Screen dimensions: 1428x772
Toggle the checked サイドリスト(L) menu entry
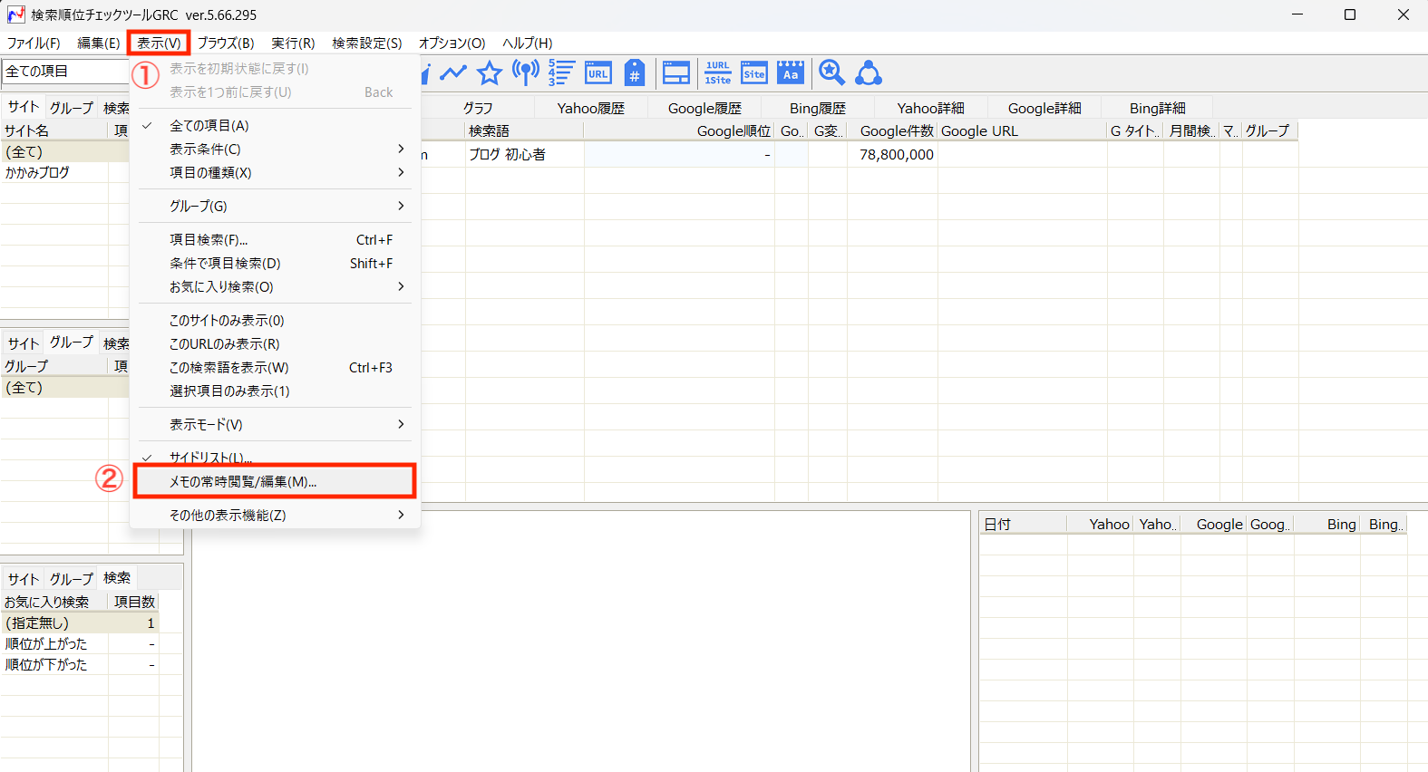pyautogui.click(x=275, y=457)
